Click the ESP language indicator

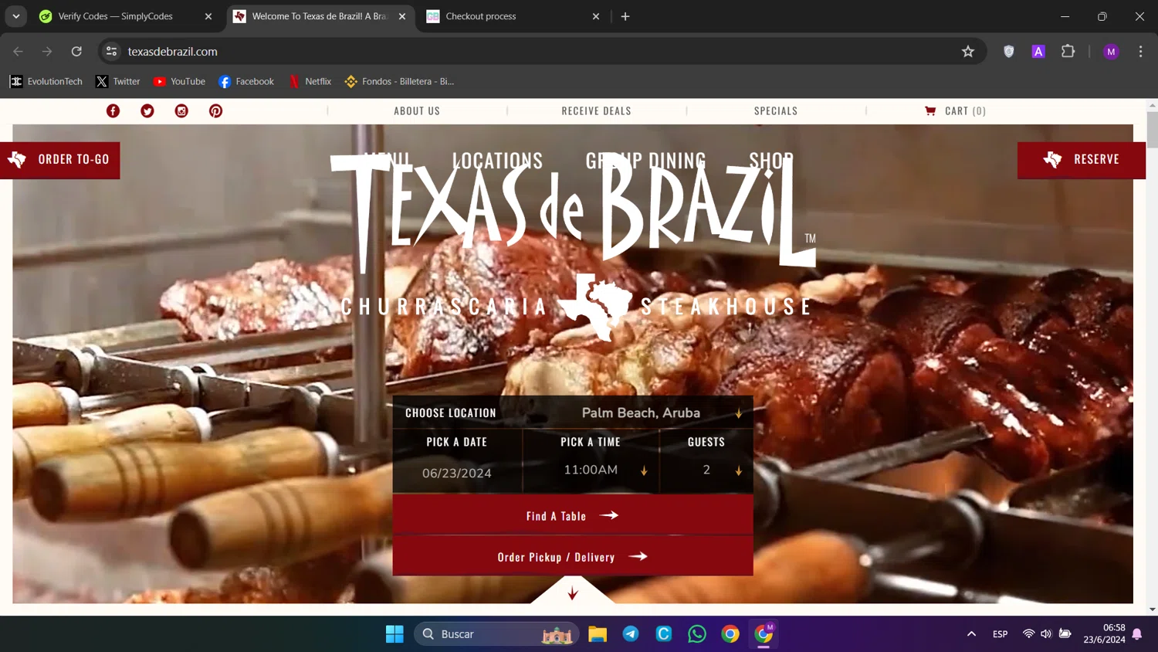(1000, 634)
